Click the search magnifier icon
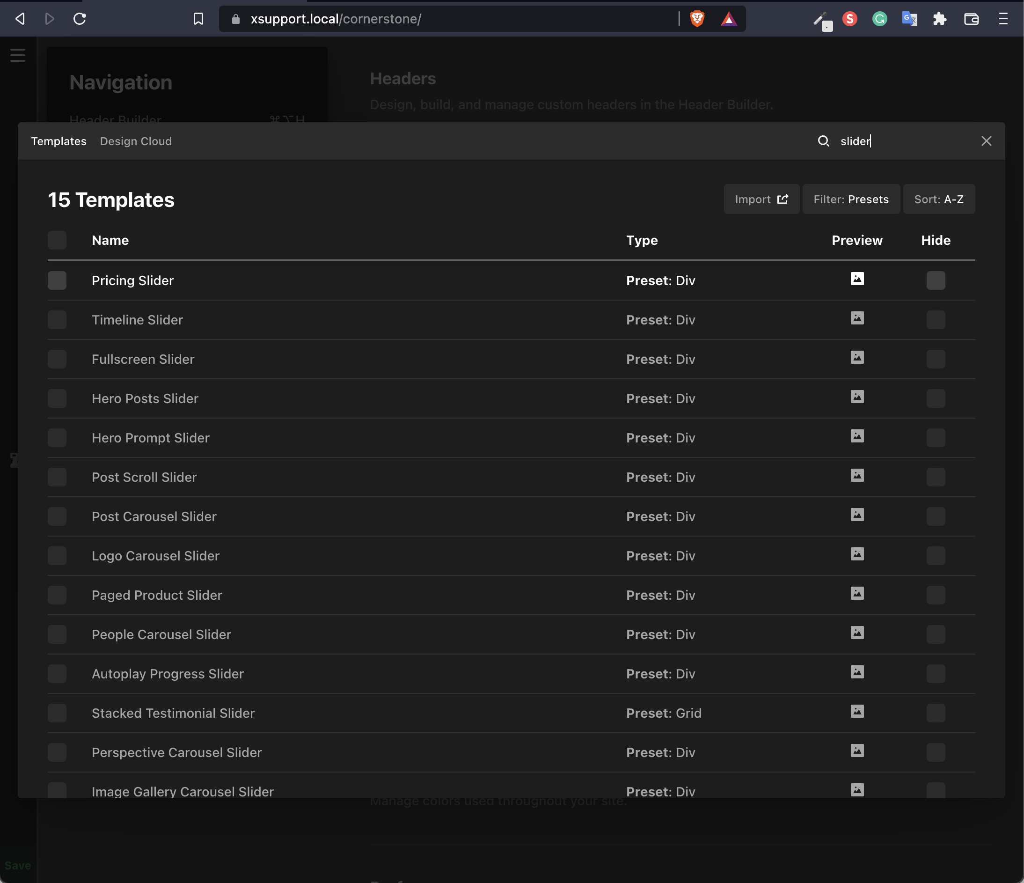This screenshot has height=883, width=1024. pos(823,141)
